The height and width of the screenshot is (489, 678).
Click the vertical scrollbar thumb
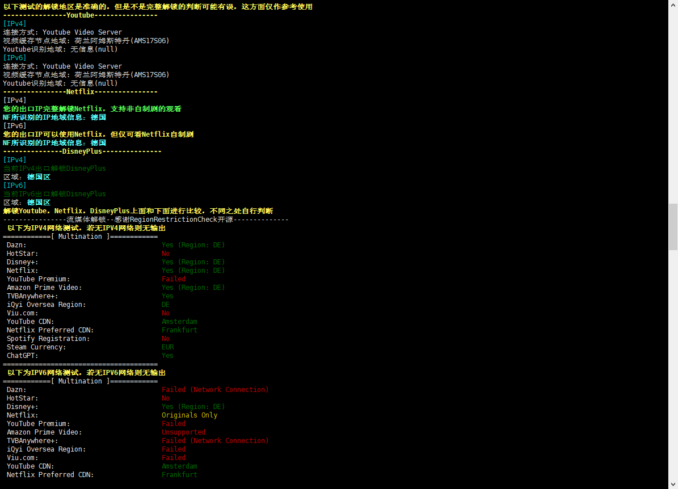pos(673,227)
